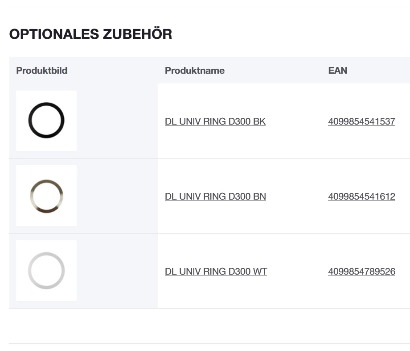Open the DL UNIV RING D300 BK link

(215, 121)
